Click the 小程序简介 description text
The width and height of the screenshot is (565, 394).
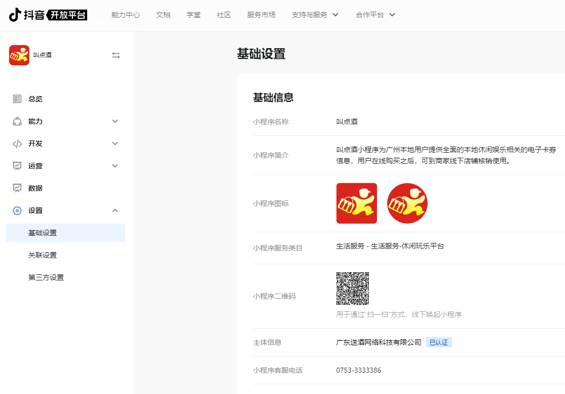click(446, 155)
